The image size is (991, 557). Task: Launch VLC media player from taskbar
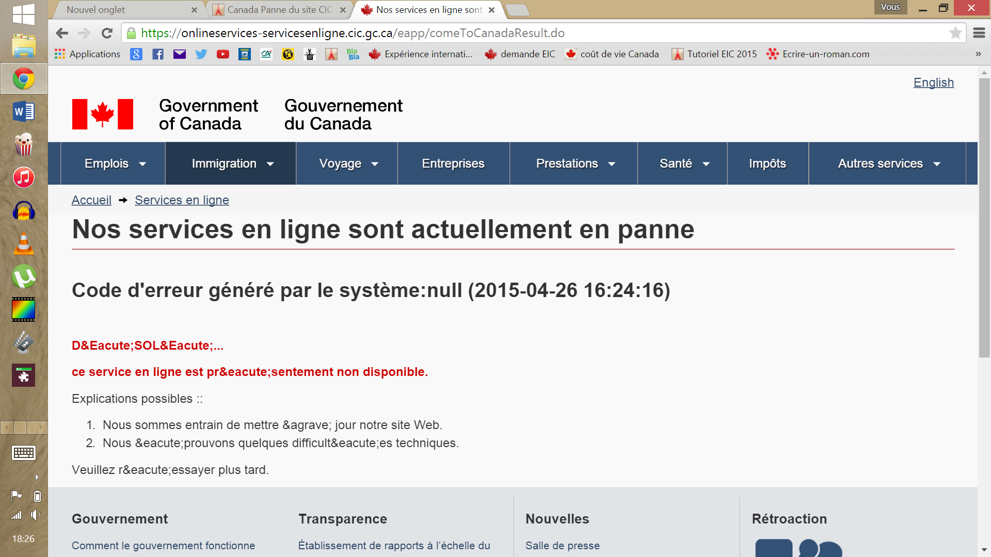[24, 244]
